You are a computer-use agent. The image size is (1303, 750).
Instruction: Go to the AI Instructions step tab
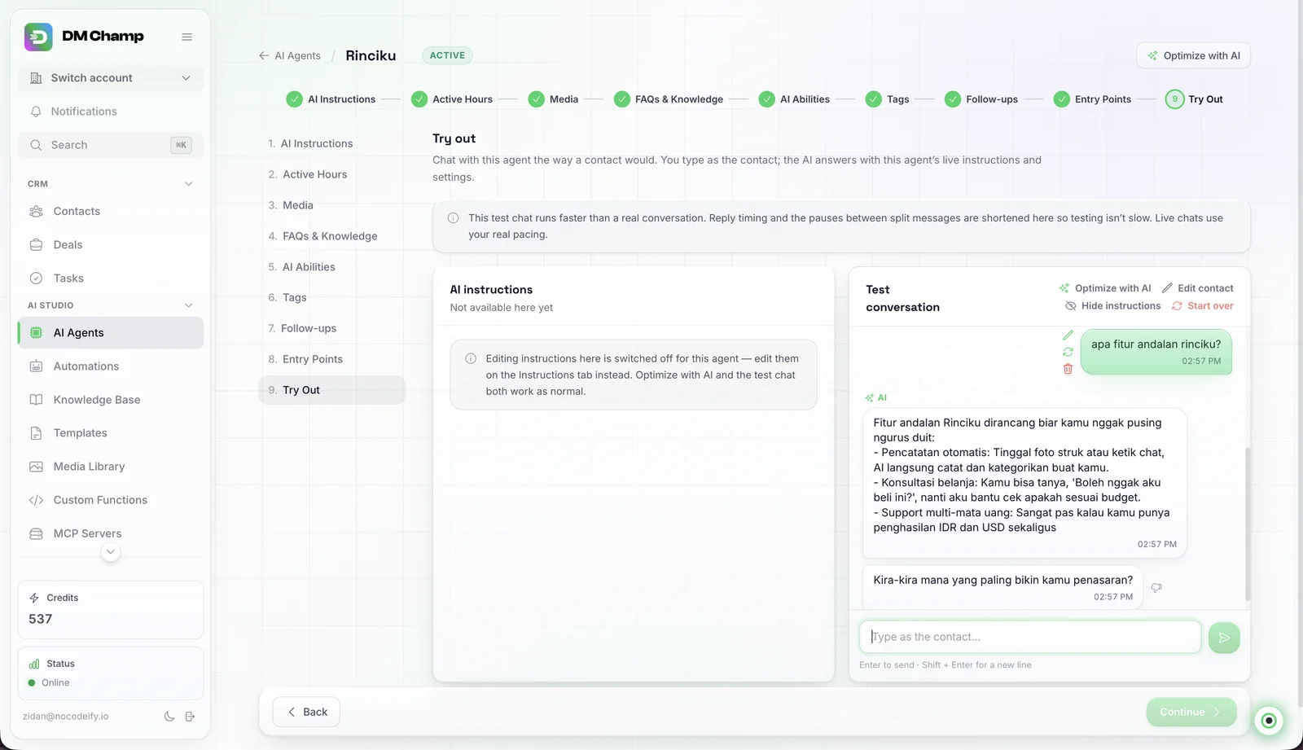(x=331, y=99)
